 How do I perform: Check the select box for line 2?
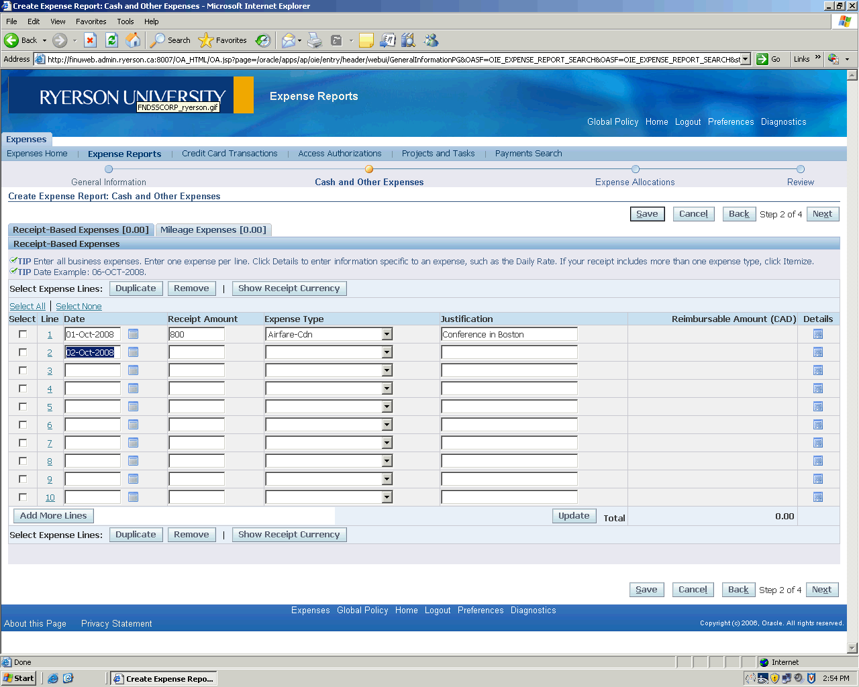pyautogui.click(x=23, y=352)
